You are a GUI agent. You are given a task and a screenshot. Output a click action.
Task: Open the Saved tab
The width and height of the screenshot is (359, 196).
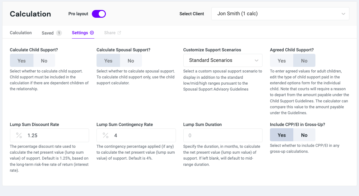[47, 32]
